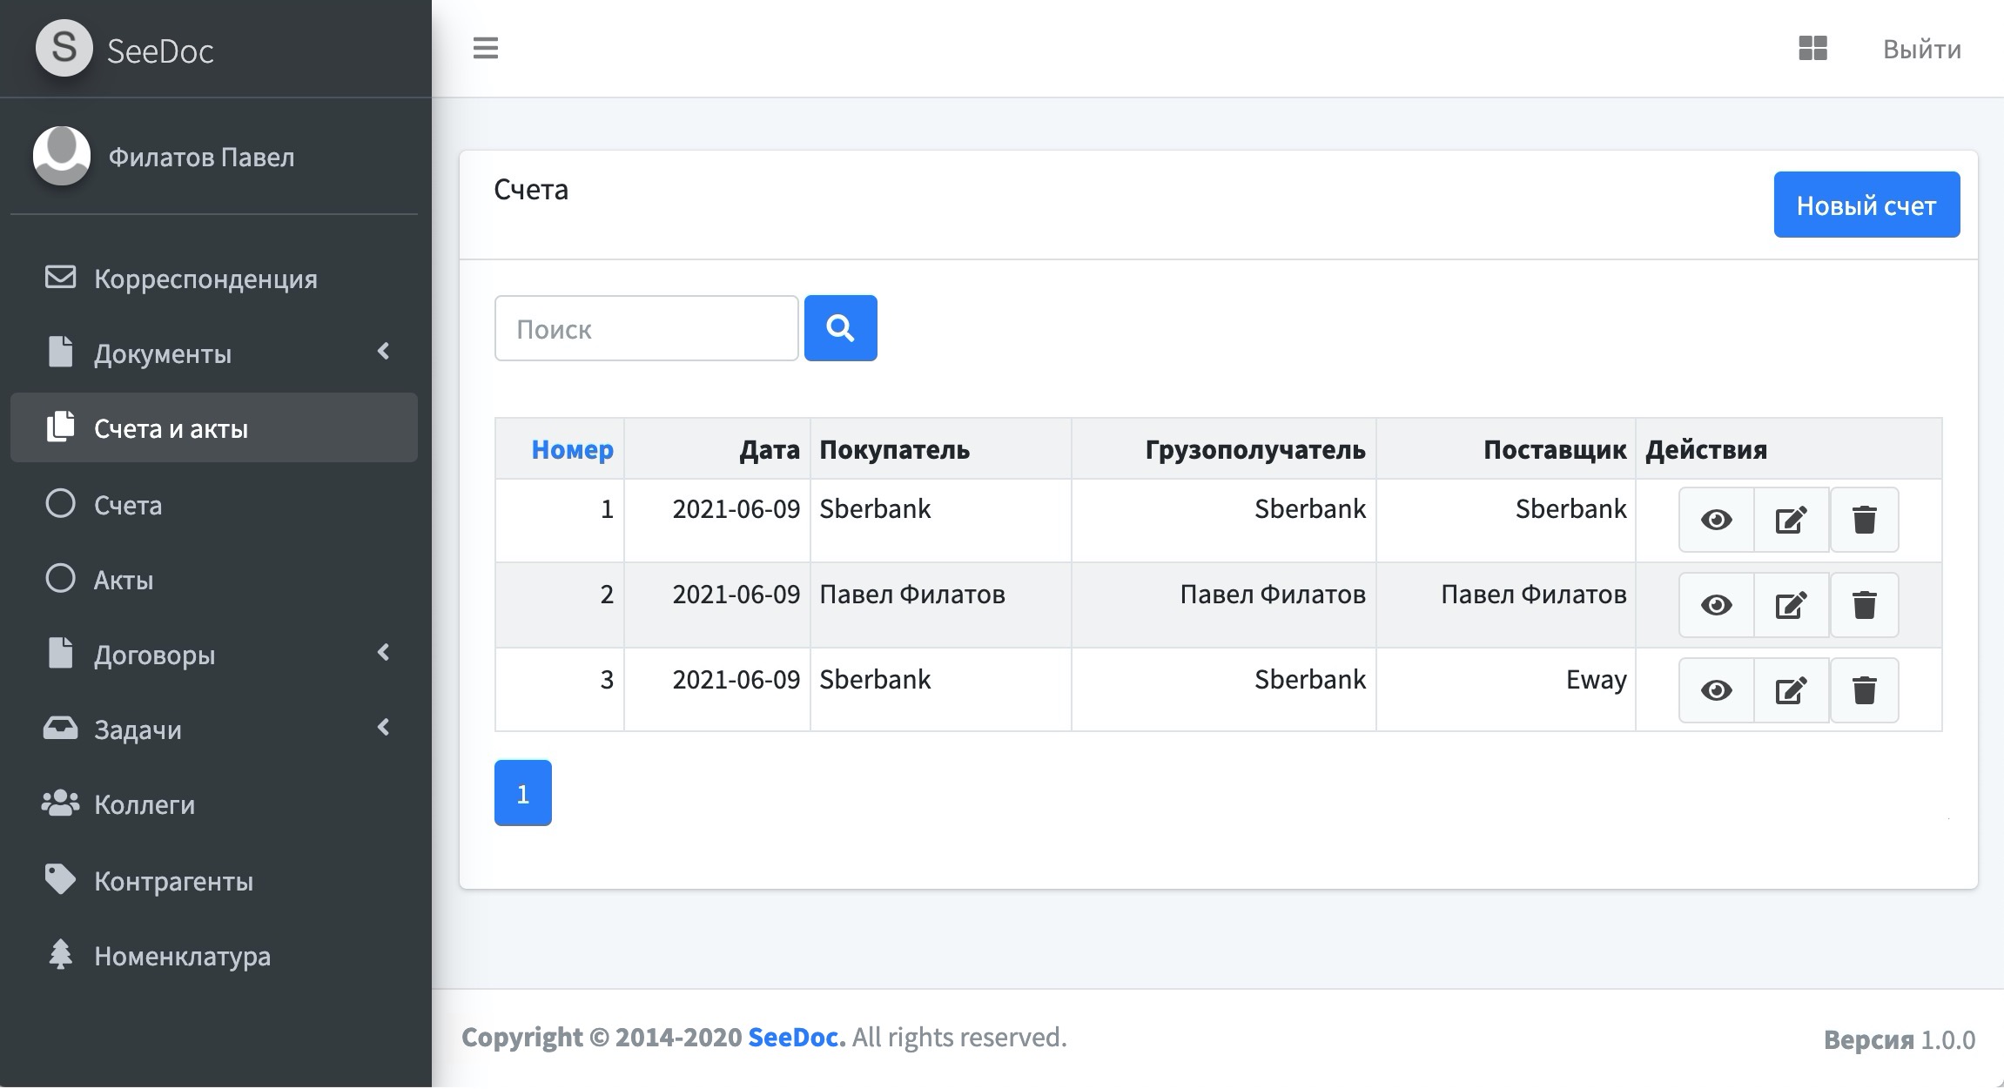Expand Документы menu chevron

click(383, 351)
